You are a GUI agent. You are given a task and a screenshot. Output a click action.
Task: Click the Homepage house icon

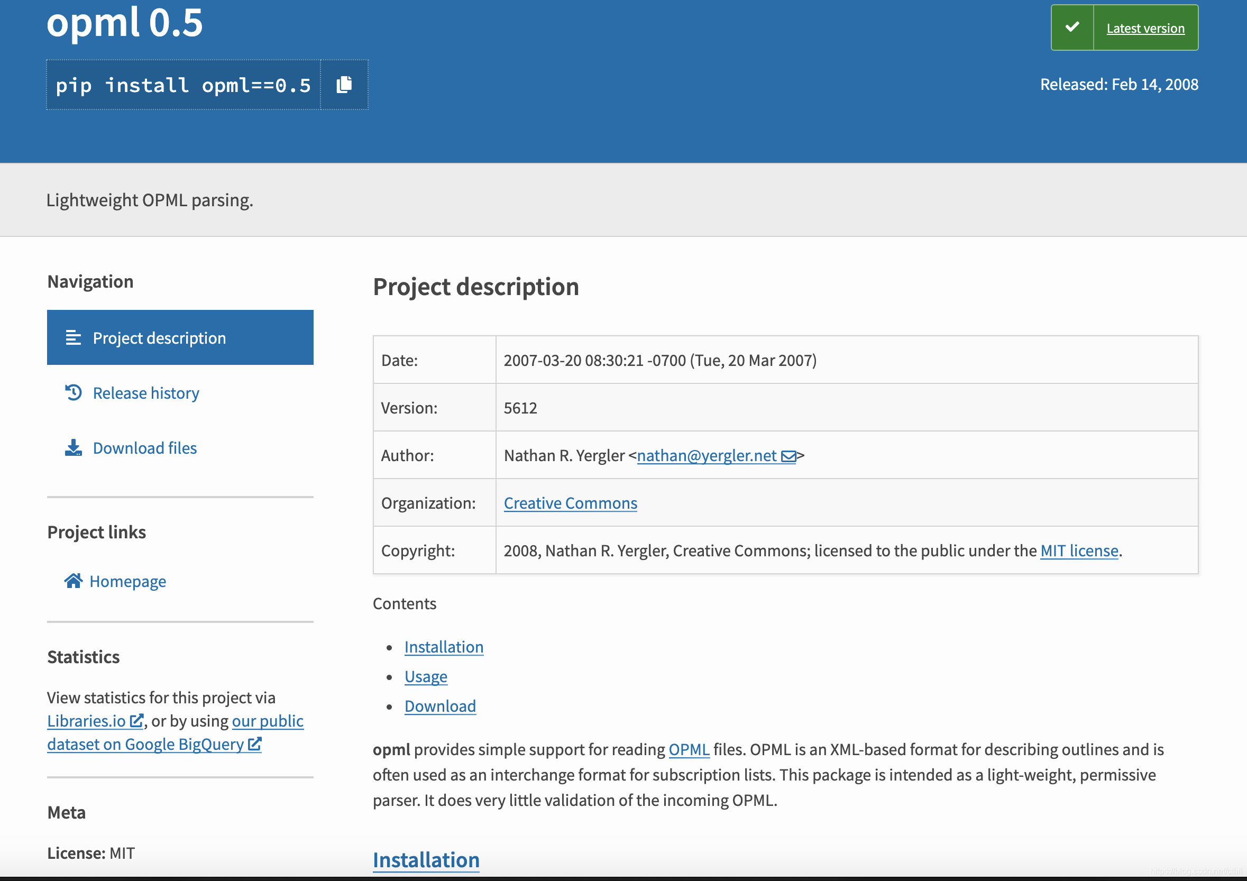pyautogui.click(x=74, y=581)
